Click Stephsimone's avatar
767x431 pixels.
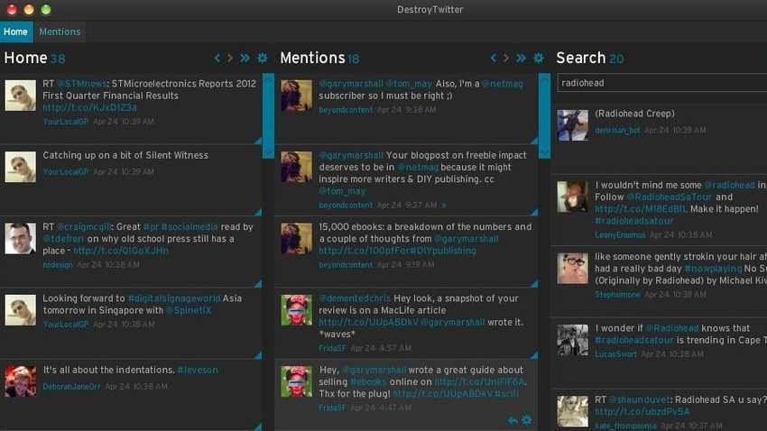pos(573,269)
